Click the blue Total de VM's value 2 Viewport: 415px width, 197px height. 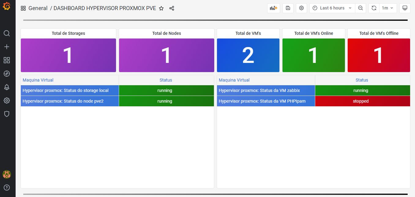click(x=248, y=55)
